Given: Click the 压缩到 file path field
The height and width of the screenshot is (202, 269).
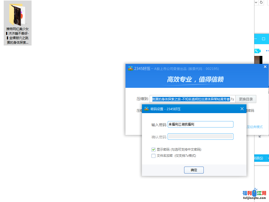Looking at the screenshot, I should click(192, 99).
